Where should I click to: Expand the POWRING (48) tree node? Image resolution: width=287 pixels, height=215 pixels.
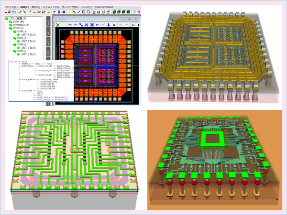pos(8,24)
